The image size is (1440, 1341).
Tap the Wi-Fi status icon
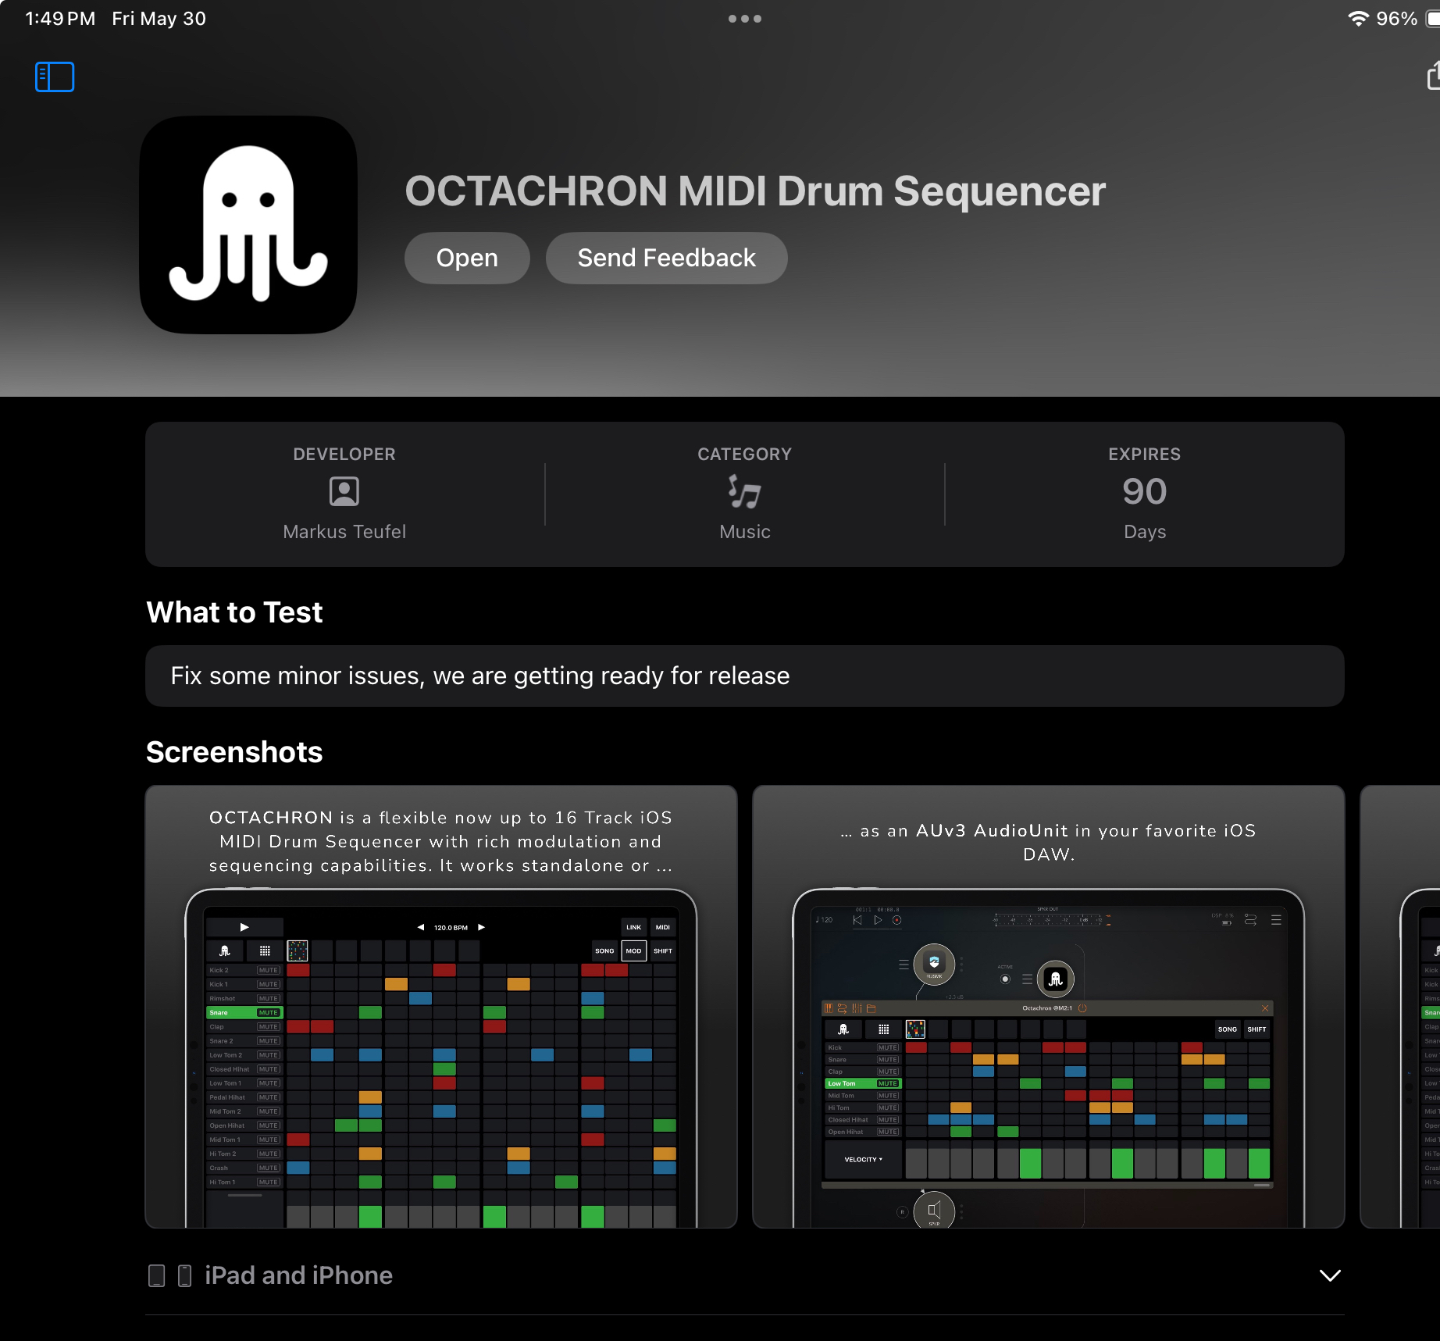click(x=1358, y=19)
